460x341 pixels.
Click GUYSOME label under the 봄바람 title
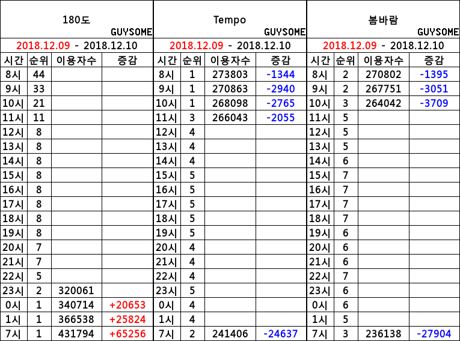(x=438, y=32)
